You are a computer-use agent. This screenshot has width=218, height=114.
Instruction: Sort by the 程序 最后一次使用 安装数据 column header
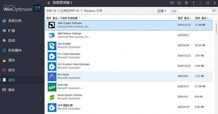tap(62, 18)
